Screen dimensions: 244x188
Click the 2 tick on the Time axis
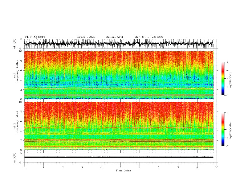(63, 167)
